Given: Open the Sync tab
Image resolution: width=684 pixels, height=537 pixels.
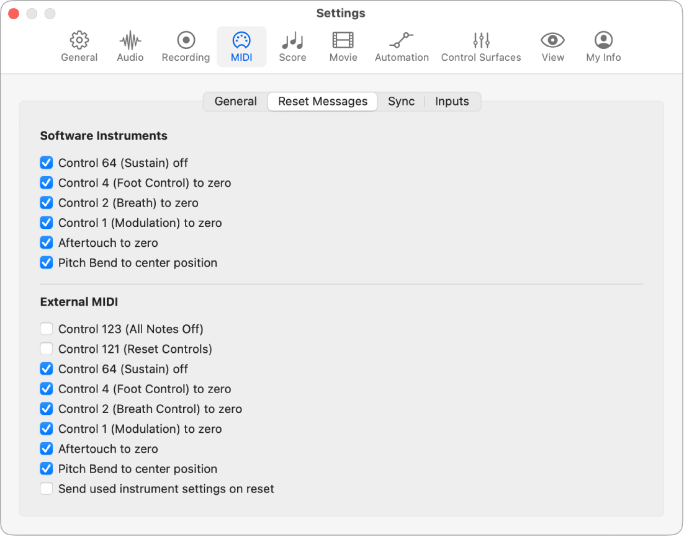Looking at the screenshot, I should coord(401,101).
